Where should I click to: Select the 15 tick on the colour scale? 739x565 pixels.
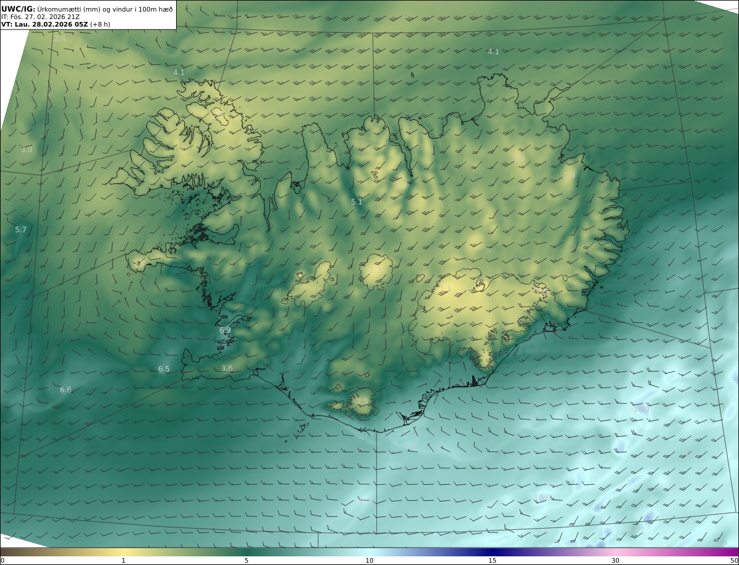492,560
